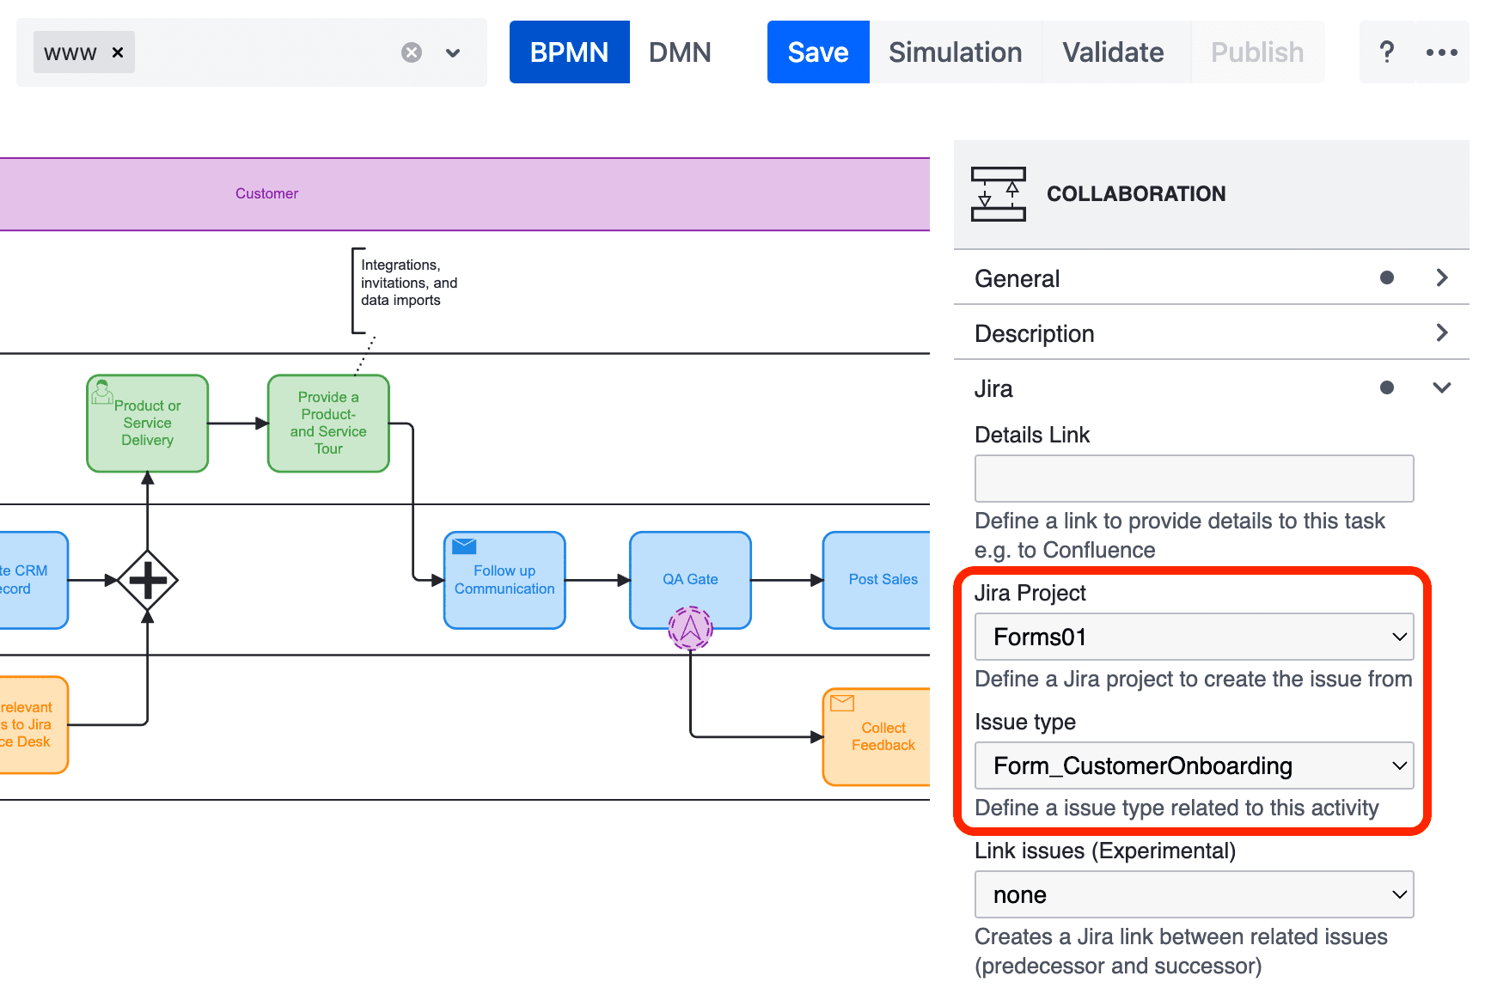Click the envelope icon on Collect Feedback task
Image resolution: width=1485 pixels, height=988 pixels.
[842, 702]
